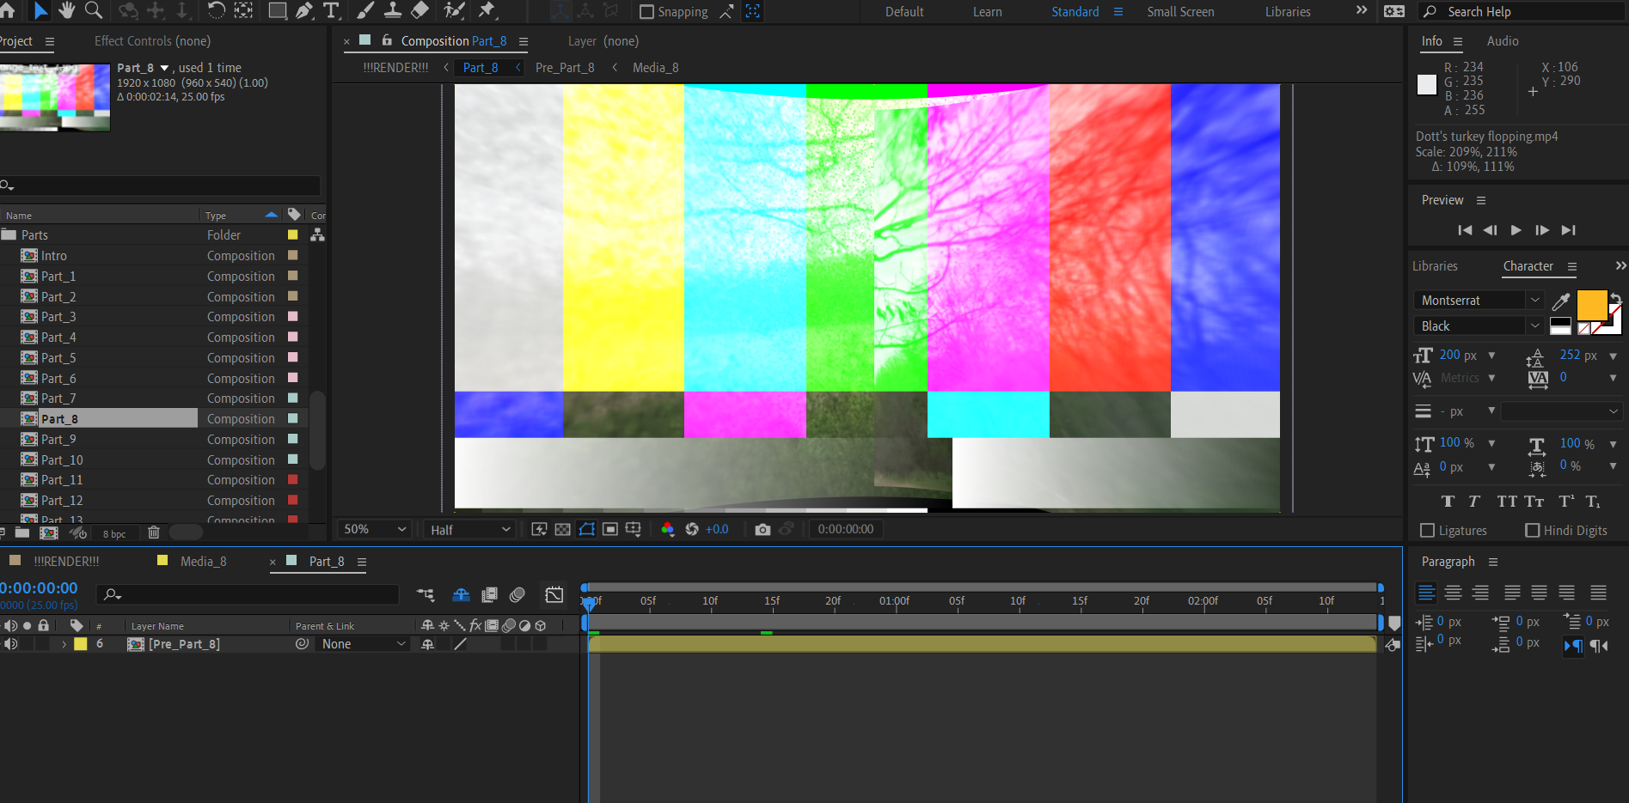Open the Graph Editor
This screenshot has height=803, width=1629.
[554, 594]
